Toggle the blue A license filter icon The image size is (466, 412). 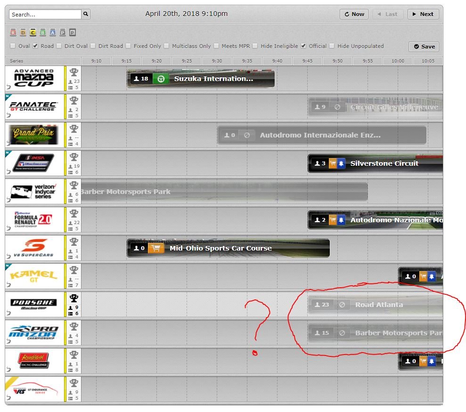point(52,32)
